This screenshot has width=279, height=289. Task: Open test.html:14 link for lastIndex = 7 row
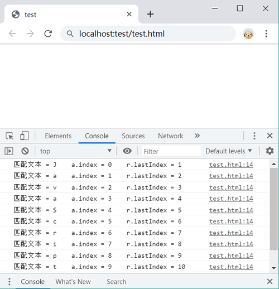(x=231, y=233)
